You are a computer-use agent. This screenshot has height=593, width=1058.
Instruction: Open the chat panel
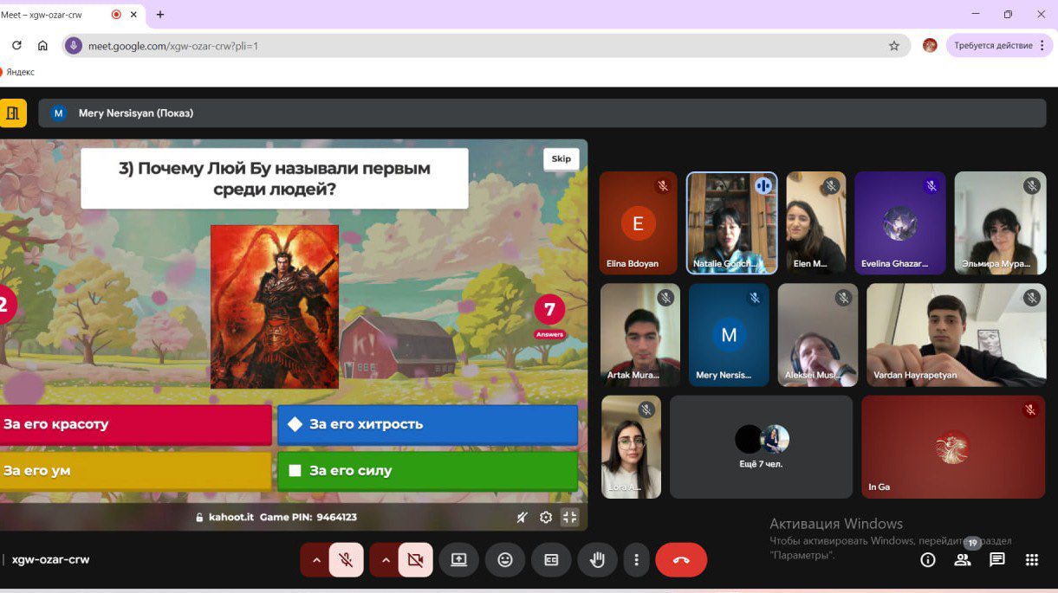tap(997, 560)
